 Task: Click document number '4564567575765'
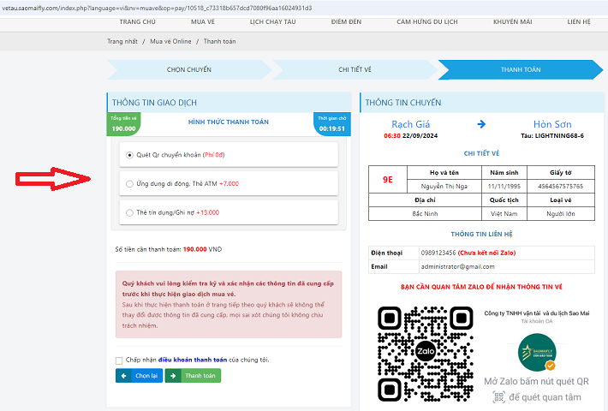561,186
